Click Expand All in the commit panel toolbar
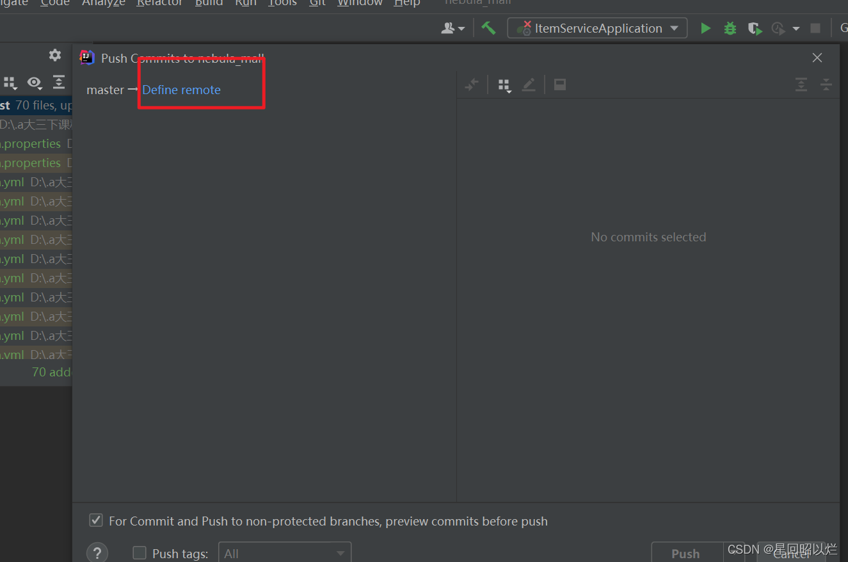Image resolution: width=848 pixels, height=562 pixels. (59, 83)
